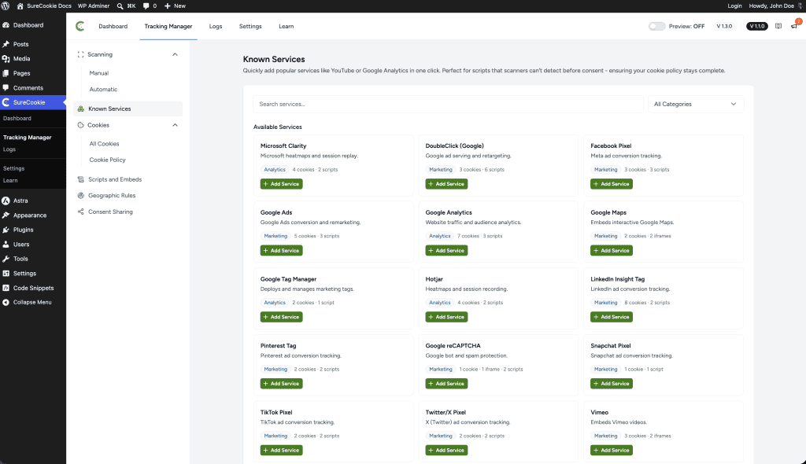Click the Media icon in sidebar
The width and height of the screenshot is (806, 464).
tap(6, 58)
